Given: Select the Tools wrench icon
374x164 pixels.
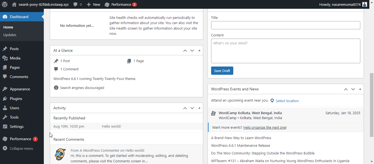Looking at the screenshot, I should [x=5, y=117].
